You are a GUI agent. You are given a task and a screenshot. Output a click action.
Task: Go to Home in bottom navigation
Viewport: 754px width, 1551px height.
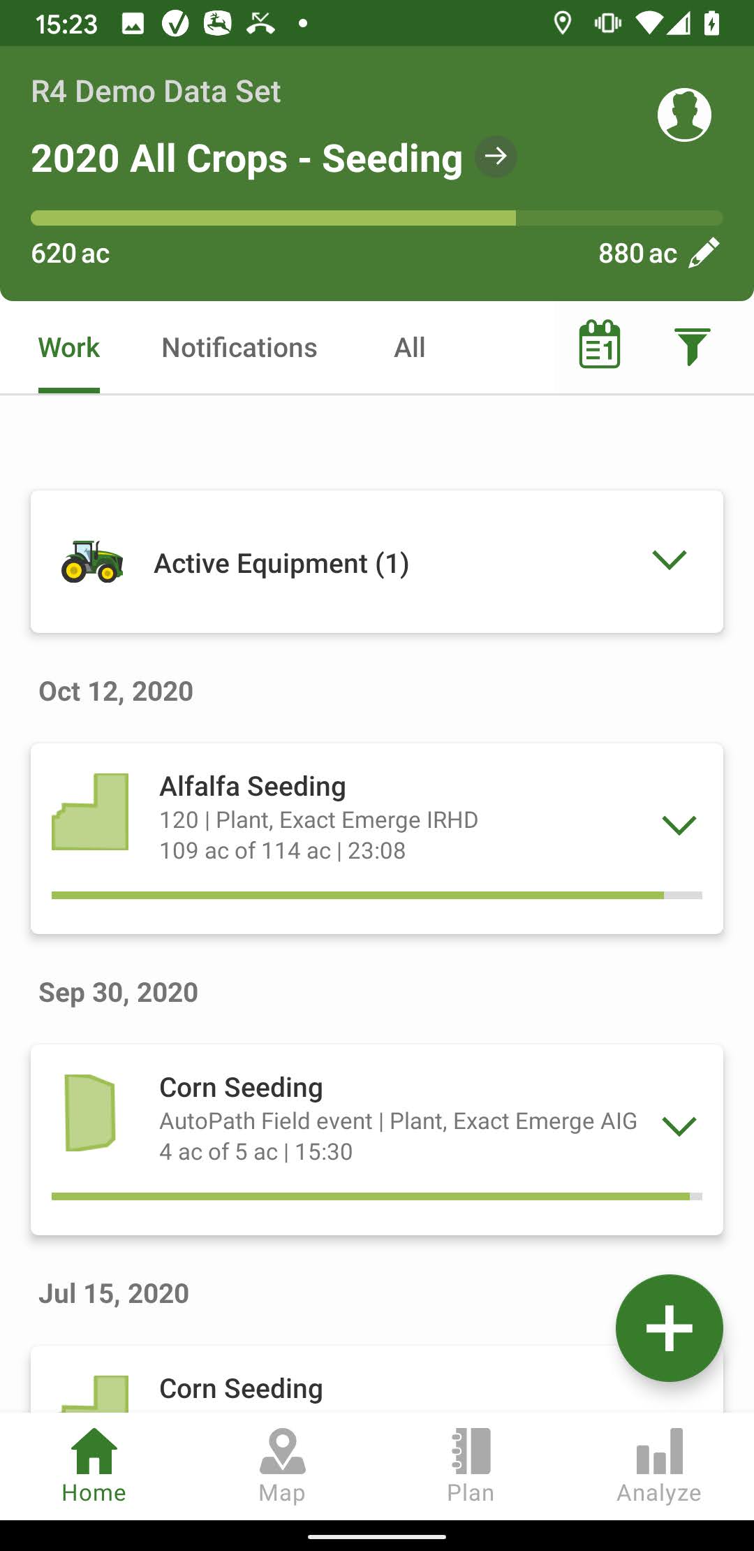point(94,1466)
